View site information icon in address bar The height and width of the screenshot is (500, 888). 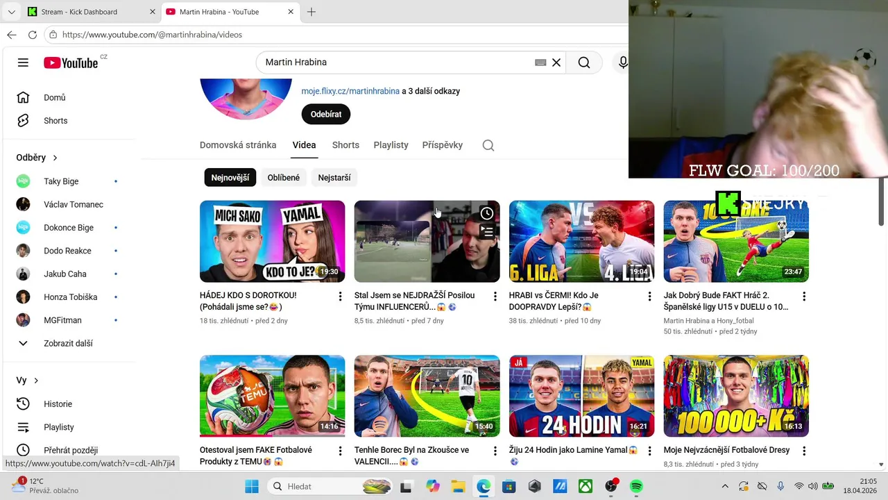53,35
